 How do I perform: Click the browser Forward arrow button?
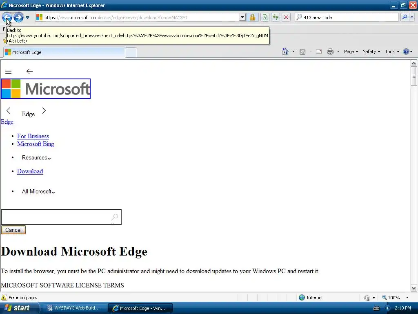click(18, 18)
